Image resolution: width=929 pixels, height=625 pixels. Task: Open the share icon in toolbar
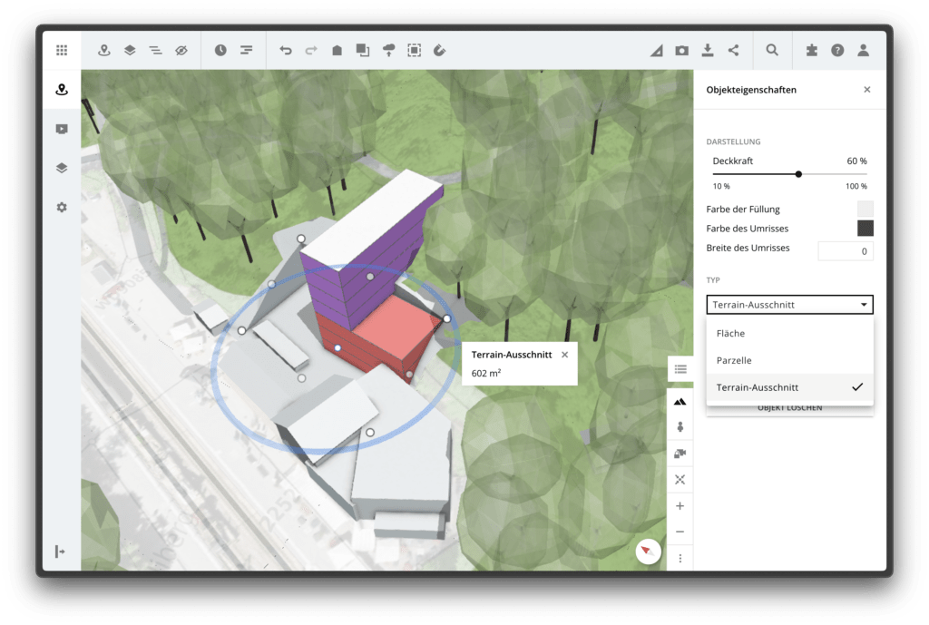click(x=733, y=51)
